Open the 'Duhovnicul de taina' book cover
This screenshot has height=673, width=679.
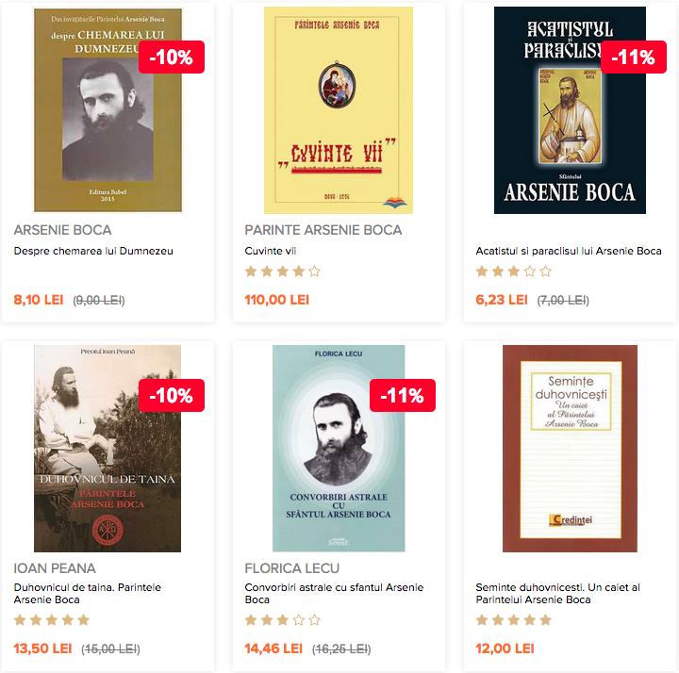(x=108, y=449)
